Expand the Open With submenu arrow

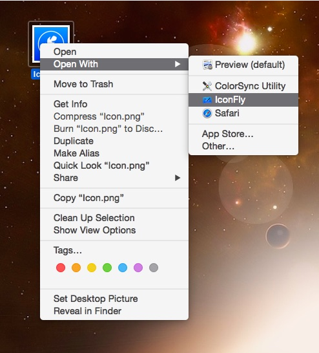[178, 64]
